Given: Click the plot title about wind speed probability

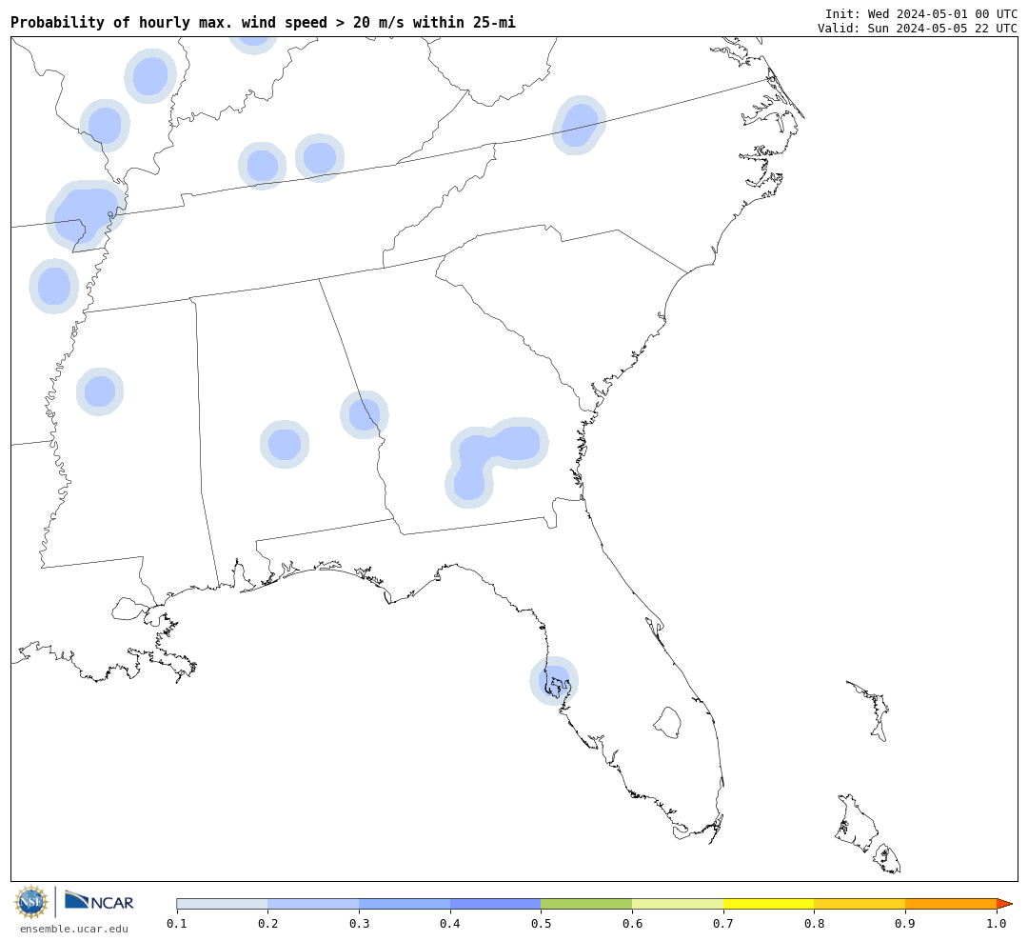Looking at the screenshot, I should pyautogui.click(x=263, y=22).
